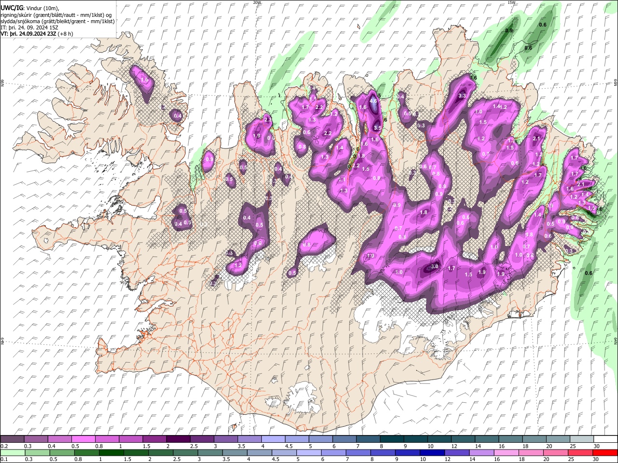
Task: Click the 3.0 snowfall value on the map
Action: (434, 266)
